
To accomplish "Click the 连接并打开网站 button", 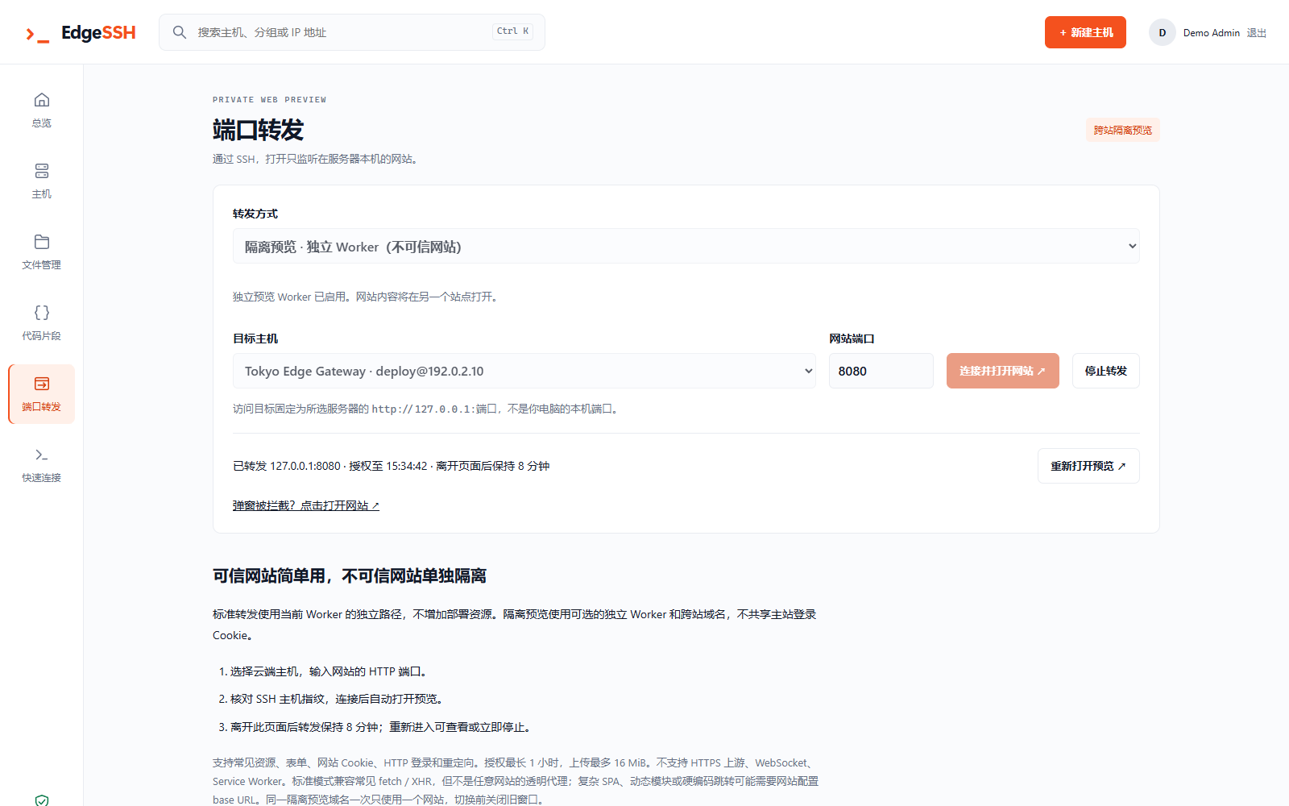I will point(1003,371).
